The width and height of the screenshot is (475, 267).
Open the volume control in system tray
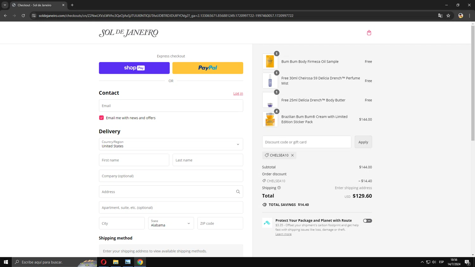click(434, 262)
